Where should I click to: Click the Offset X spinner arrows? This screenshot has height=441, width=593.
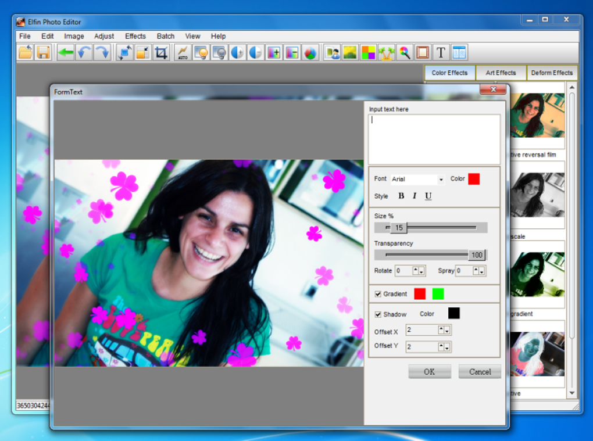444,330
